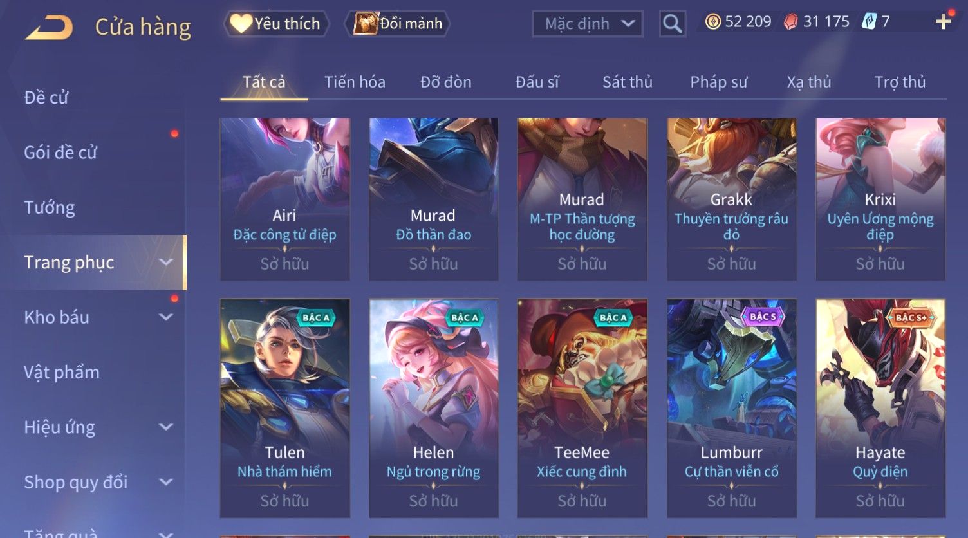Switch to the Pháp sư tab
The width and height of the screenshot is (968, 538).
719,82
